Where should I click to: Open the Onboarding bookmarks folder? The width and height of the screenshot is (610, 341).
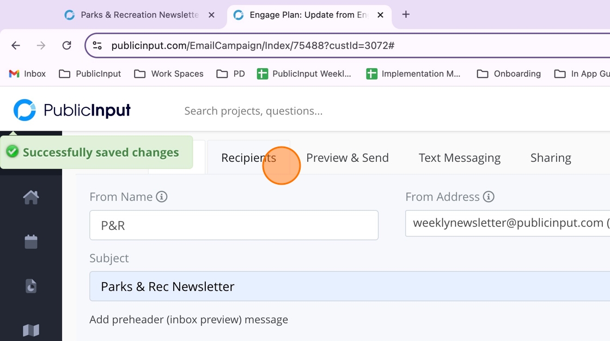509,74
